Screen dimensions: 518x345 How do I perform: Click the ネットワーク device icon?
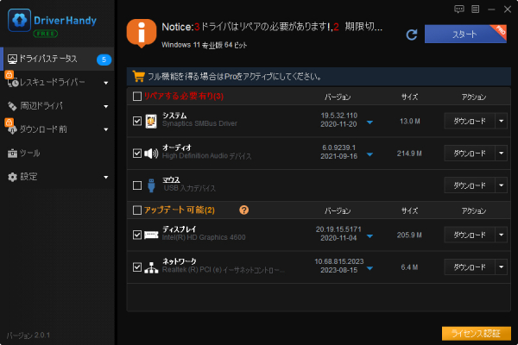tap(151, 267)
